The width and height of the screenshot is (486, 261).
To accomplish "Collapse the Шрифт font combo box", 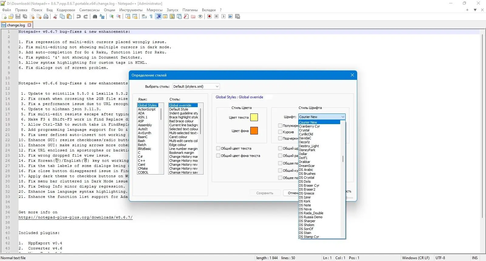I will point(343,117).
